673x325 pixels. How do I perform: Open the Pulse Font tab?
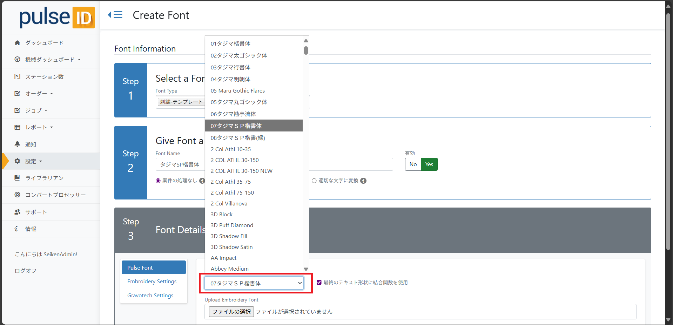[x=154, y=268]
